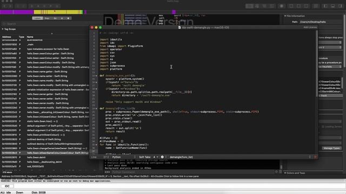Screen dimensions: 346x194
Task: Select hello.Swan.__deallocating_deinit row
Action: point(45,162)
